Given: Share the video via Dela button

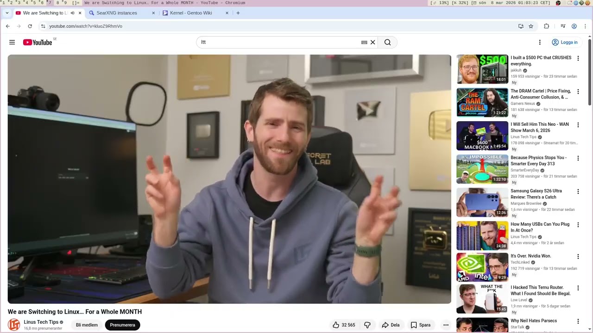Looking at the screenshot, I should pyautogui.click(x=391, y=325).
